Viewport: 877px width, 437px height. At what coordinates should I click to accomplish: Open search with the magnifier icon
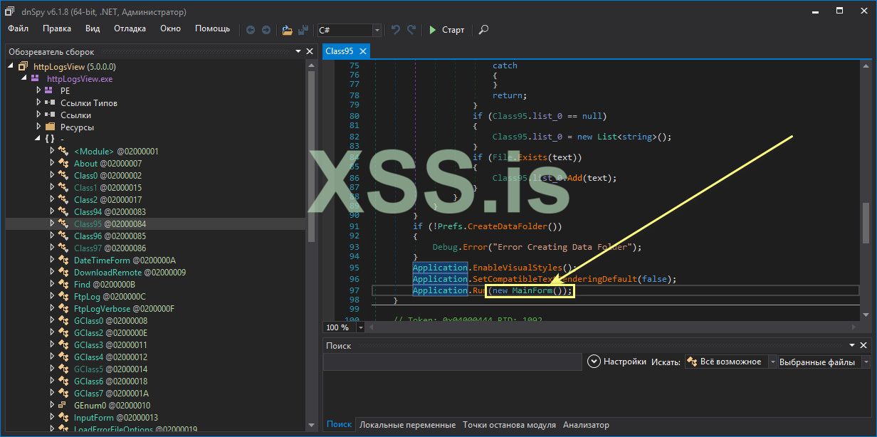pos(483,30)
